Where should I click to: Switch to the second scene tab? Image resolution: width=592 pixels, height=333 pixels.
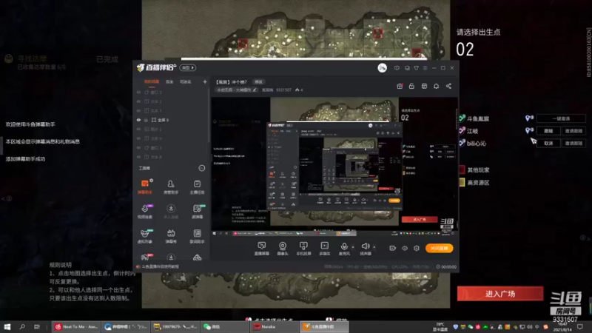click(x=169, y=81)
